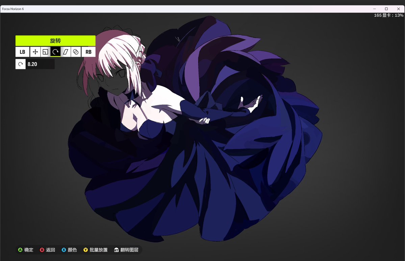Click the B 返回 back prompt
The image size is (405, 261).
point(47,250)
